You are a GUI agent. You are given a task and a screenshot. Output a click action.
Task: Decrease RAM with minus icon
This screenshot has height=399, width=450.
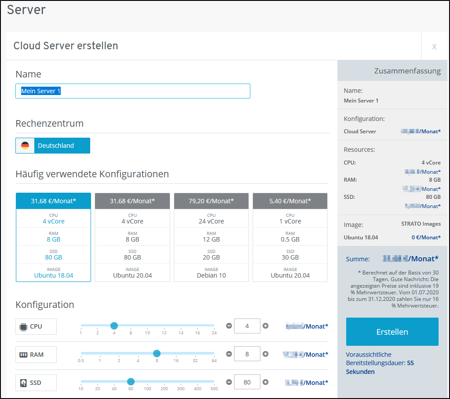tap(229, 354)
